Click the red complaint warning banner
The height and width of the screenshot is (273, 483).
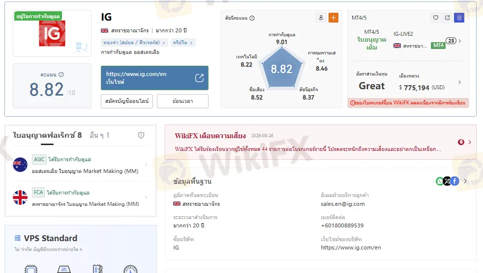click(x=408, y=103)
